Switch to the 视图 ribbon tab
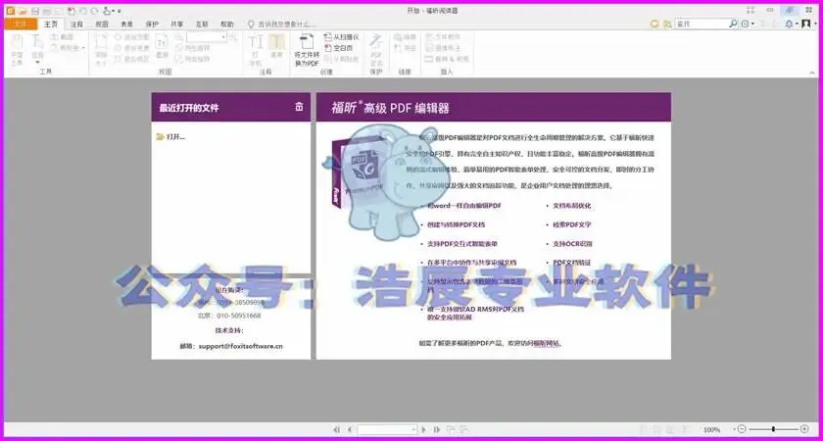 (x=102, y=24)
